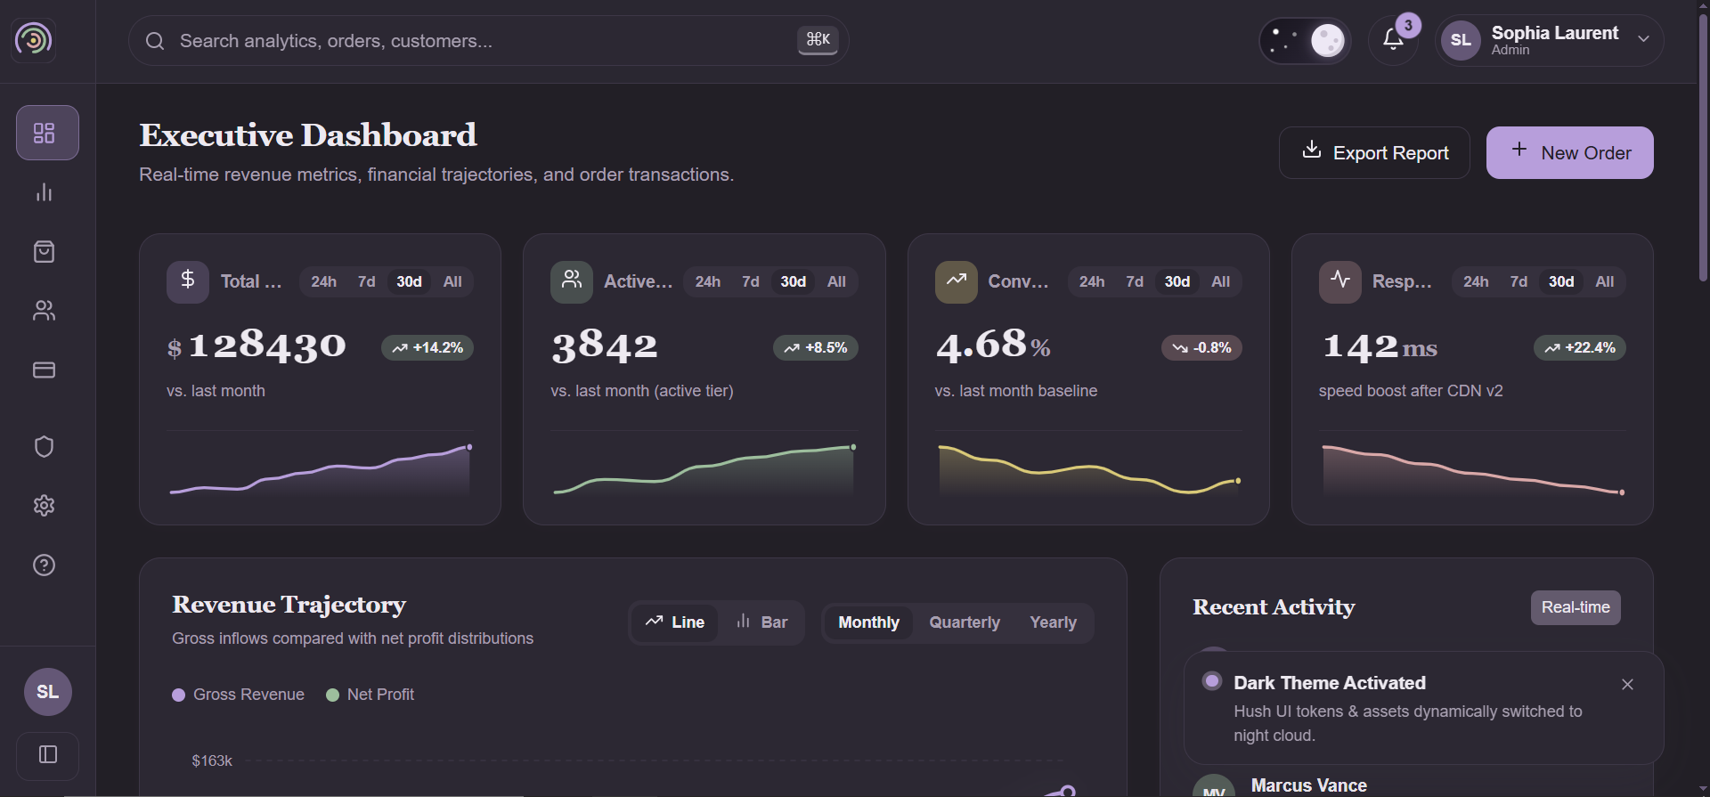Open the notifications bell icon
The image size is (1710, 797).
[1393, 40]
